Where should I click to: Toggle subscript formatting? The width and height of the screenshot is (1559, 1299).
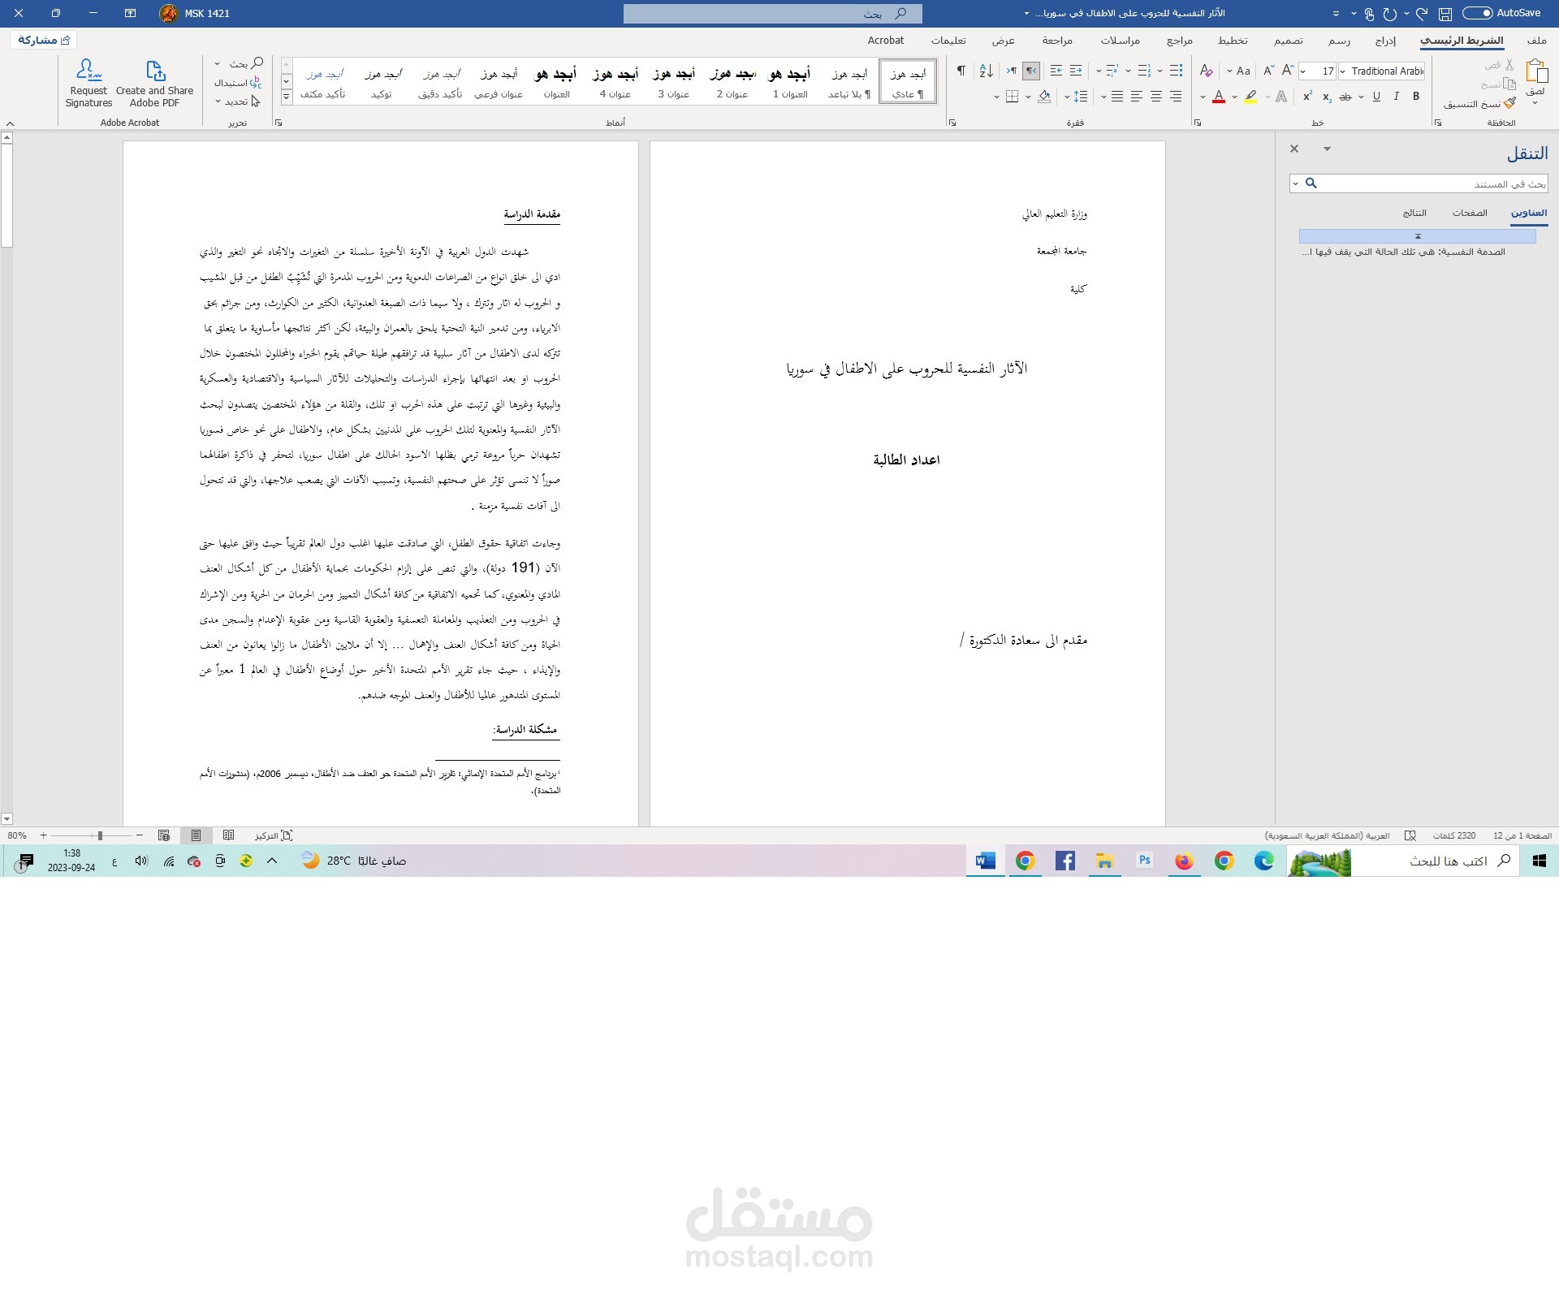click(1327, 97)
